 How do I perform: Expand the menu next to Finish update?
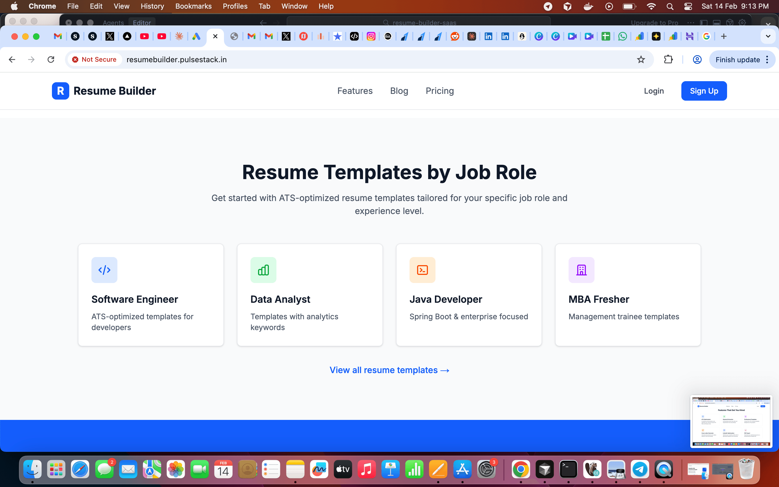[x=767, y=60]
